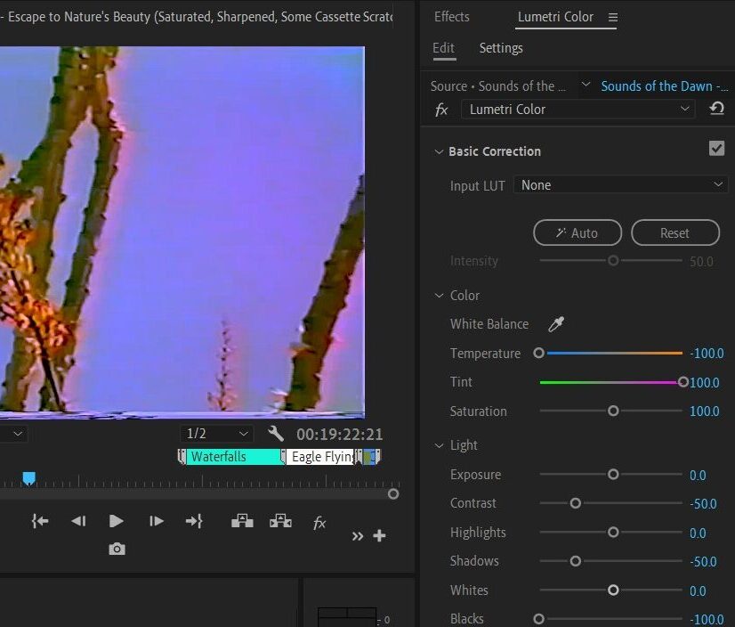
Task: Click the zoom scroll bar end handle
Action: 393,493
